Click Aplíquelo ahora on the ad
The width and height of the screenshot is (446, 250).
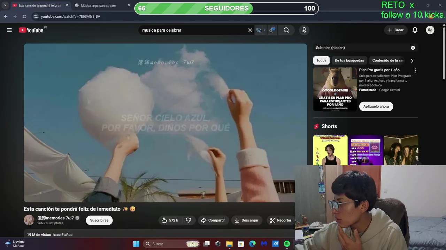coord(376,106)
